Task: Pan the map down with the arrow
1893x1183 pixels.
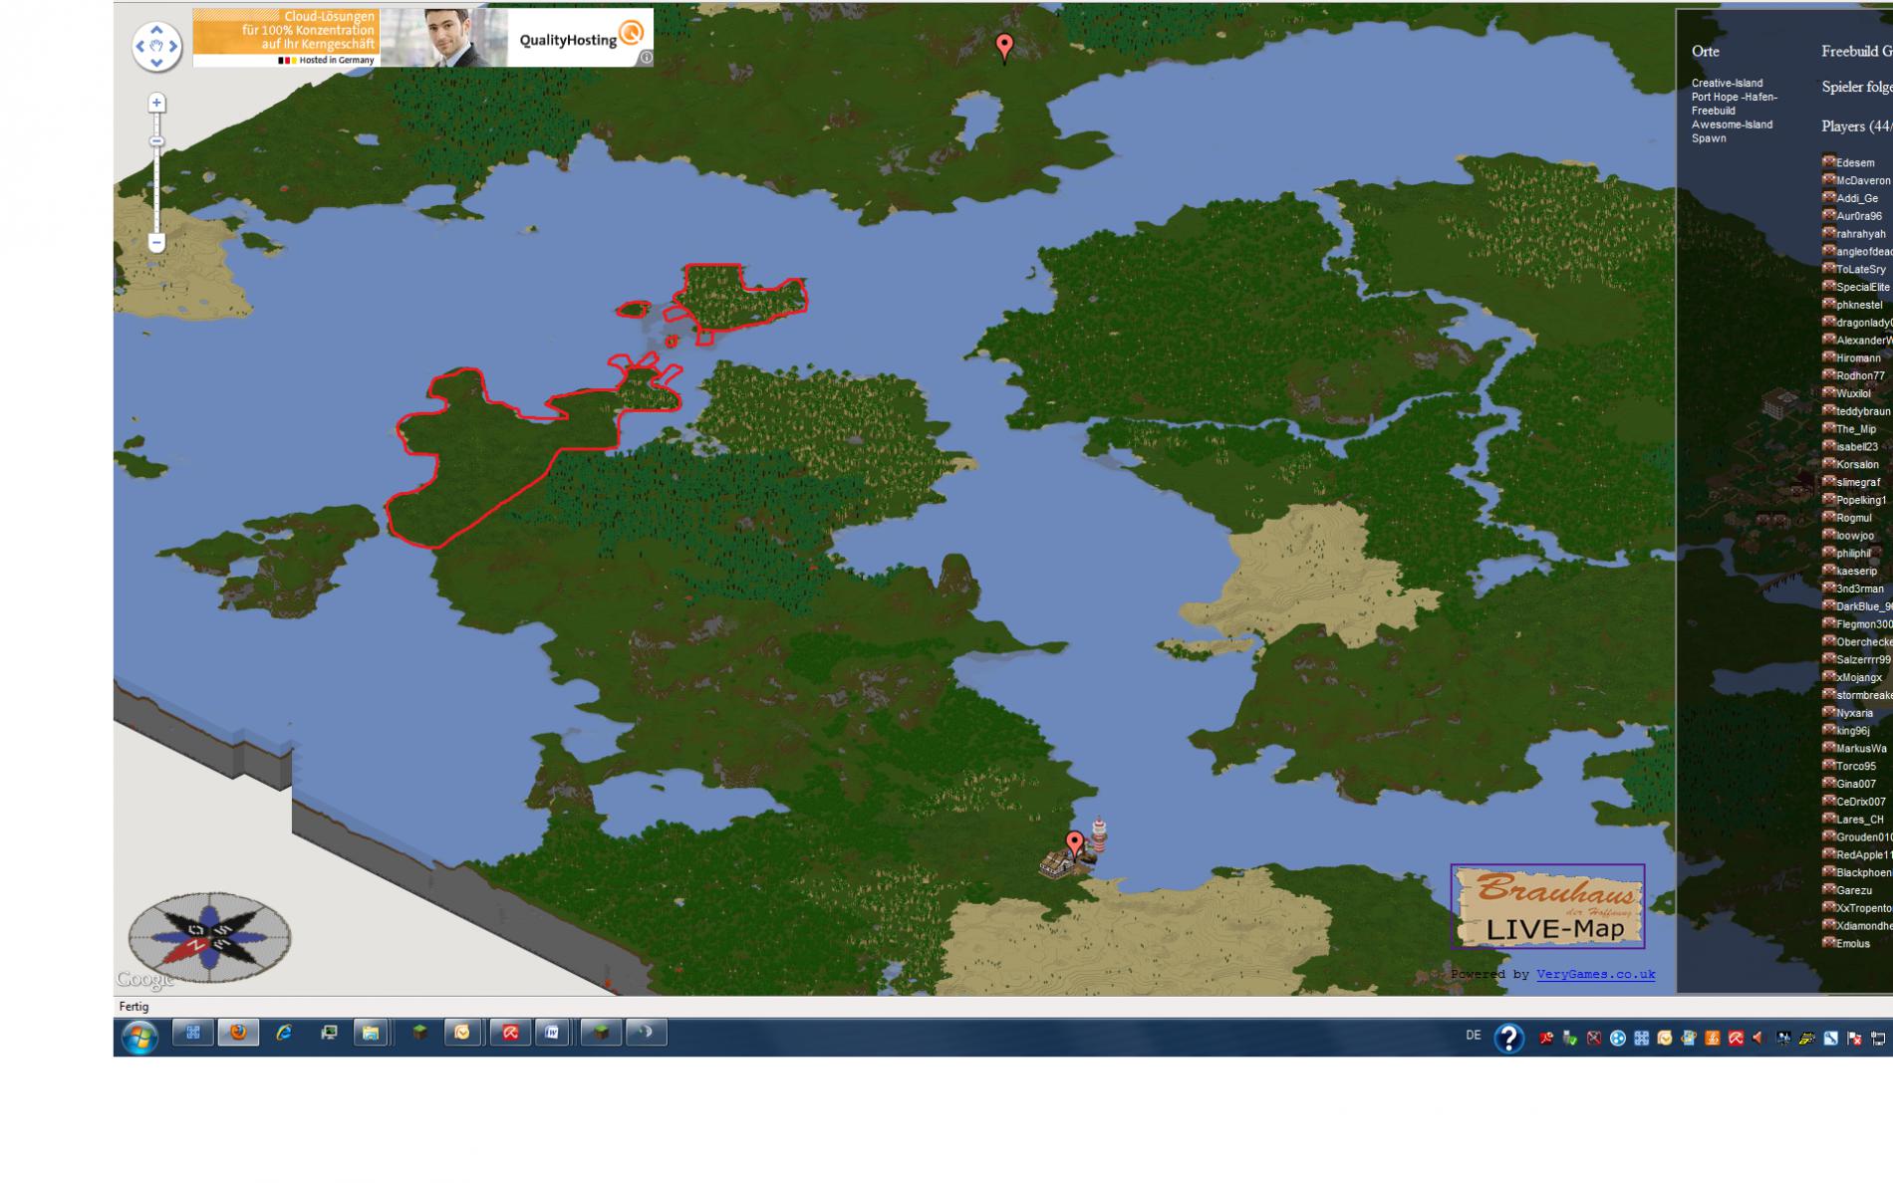Action: coord(156,62)
